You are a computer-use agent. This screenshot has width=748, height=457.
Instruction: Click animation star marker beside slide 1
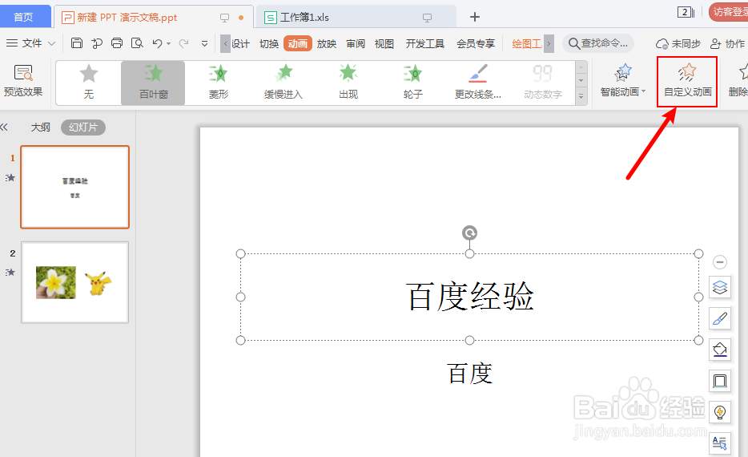click(10, 178)
